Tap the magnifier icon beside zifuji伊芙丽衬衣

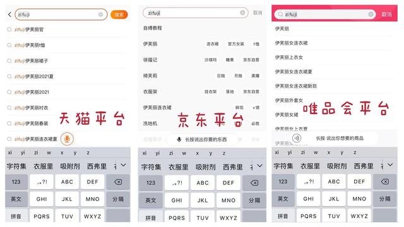tap(9, 108)
